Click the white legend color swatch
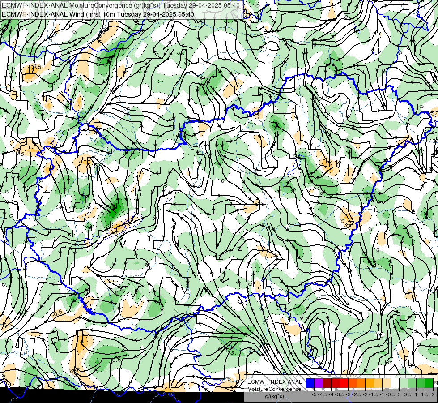 395,383
